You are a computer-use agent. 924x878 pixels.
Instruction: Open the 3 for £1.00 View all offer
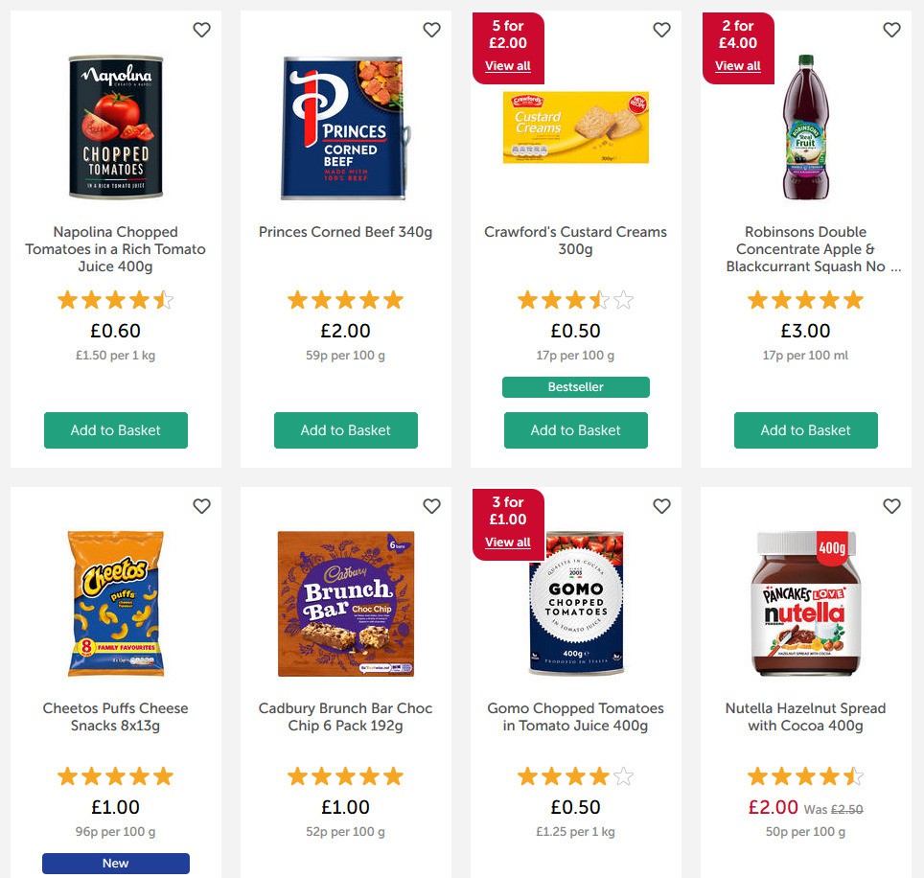507,542
